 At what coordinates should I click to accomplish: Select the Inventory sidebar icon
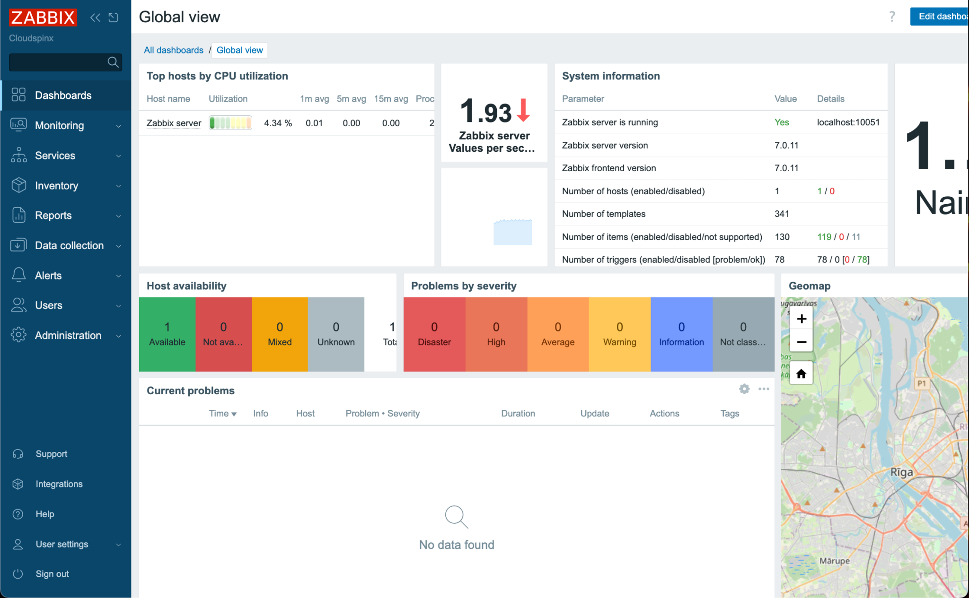[18, 185]
